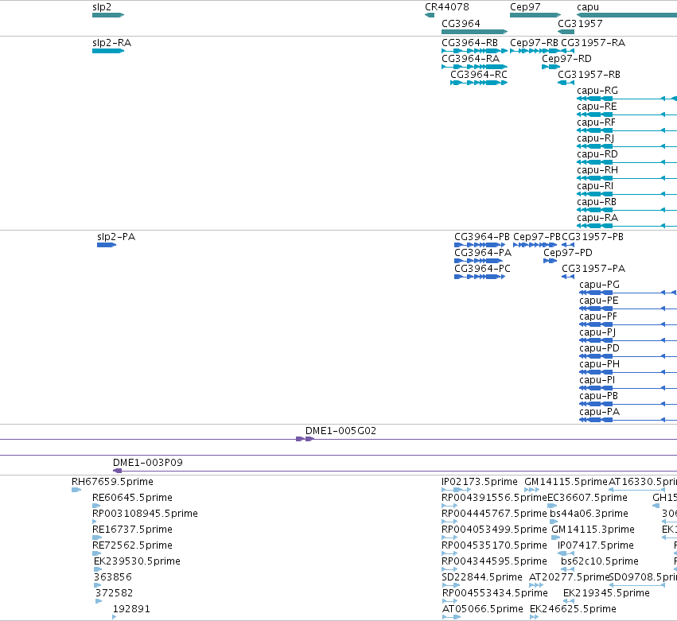The height and width of the screenshot is (621, 677).
Task: Click the RE72562.5prime EST
Action: point(96,554)
